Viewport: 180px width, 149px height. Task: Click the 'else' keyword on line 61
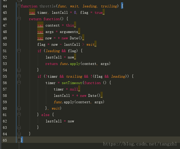[45, 115]
